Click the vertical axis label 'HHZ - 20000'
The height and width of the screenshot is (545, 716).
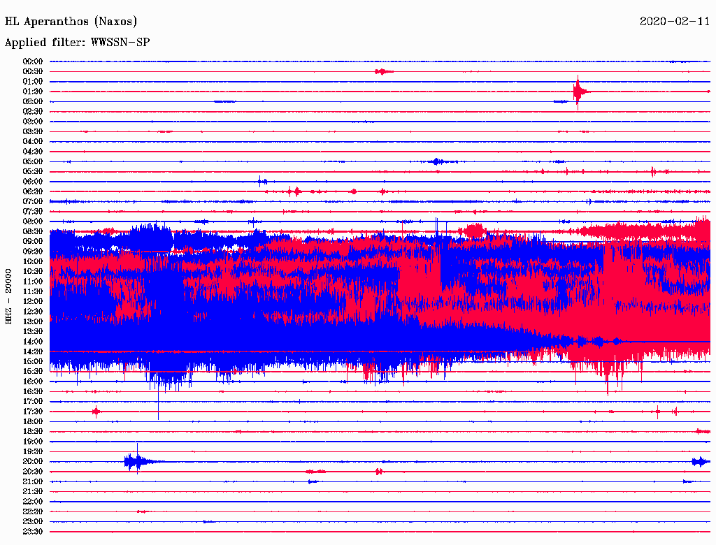click(x=8, y=296)
